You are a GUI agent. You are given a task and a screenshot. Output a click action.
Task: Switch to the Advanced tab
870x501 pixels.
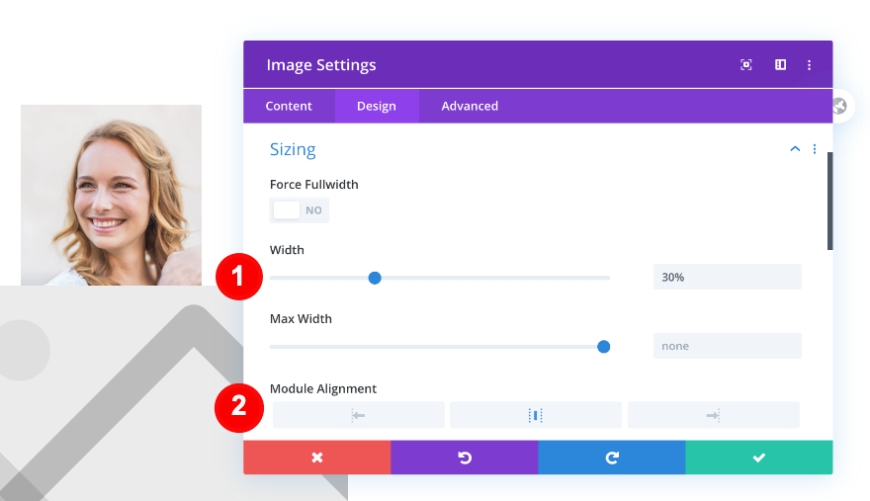470,106
